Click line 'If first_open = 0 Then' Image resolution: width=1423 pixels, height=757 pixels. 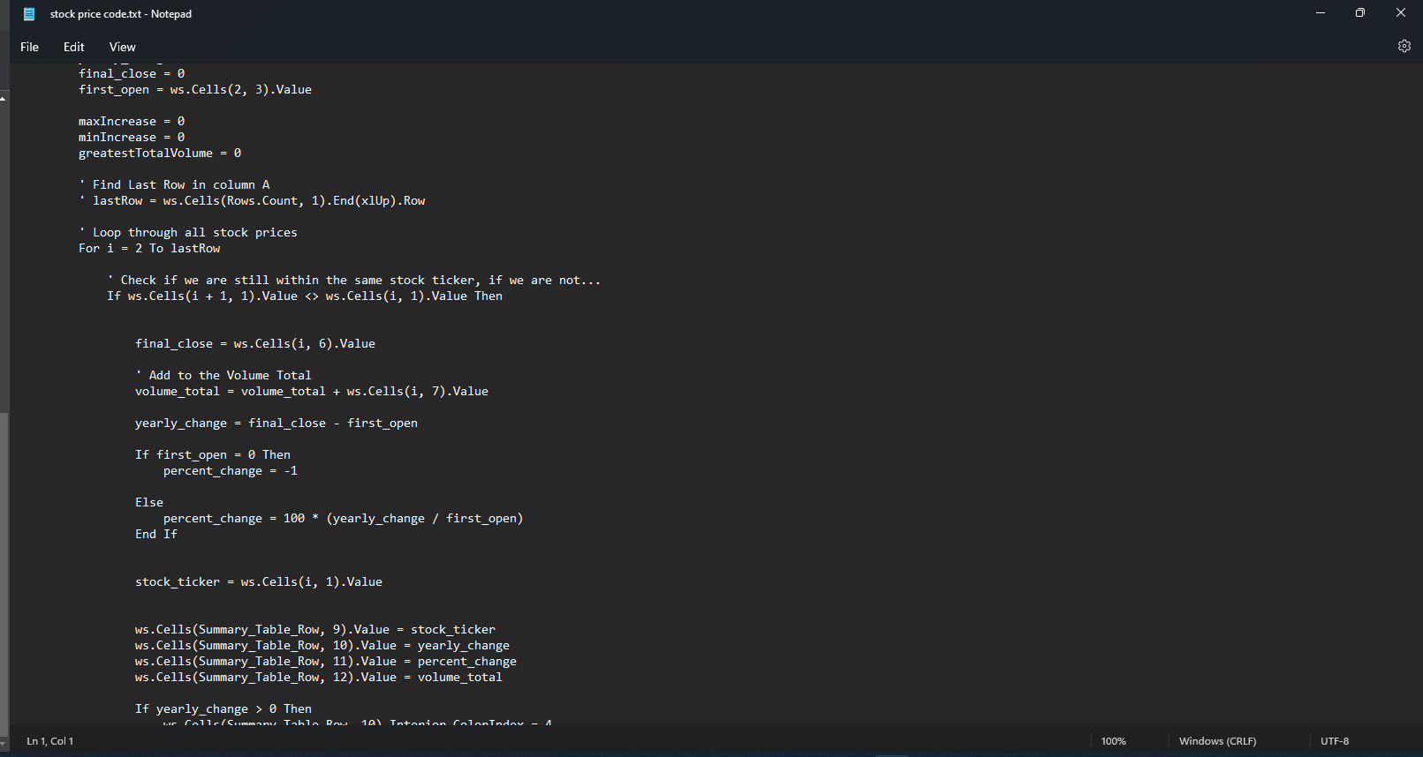coord(213,454)
